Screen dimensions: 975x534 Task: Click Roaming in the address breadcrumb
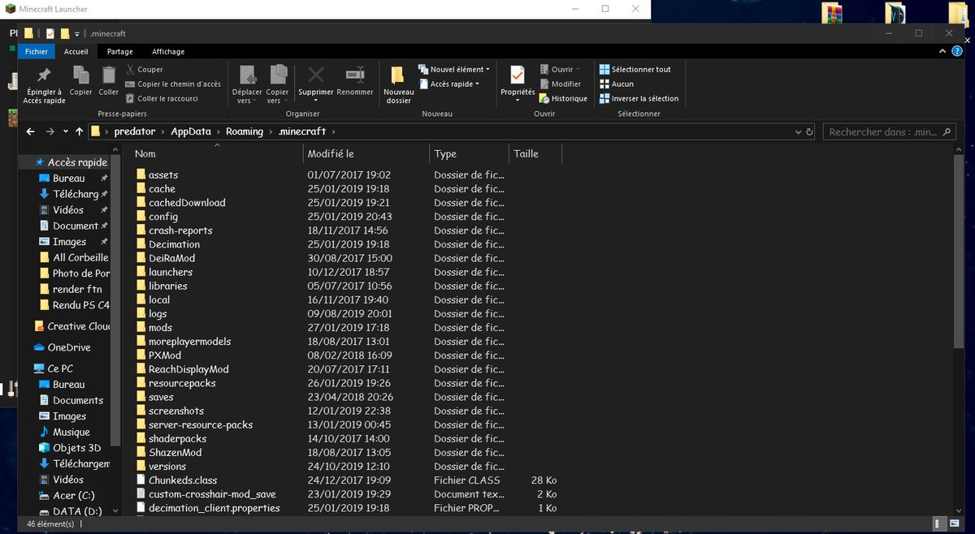coord(245,131)
